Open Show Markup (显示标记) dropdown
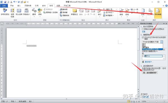 (108, 12)
